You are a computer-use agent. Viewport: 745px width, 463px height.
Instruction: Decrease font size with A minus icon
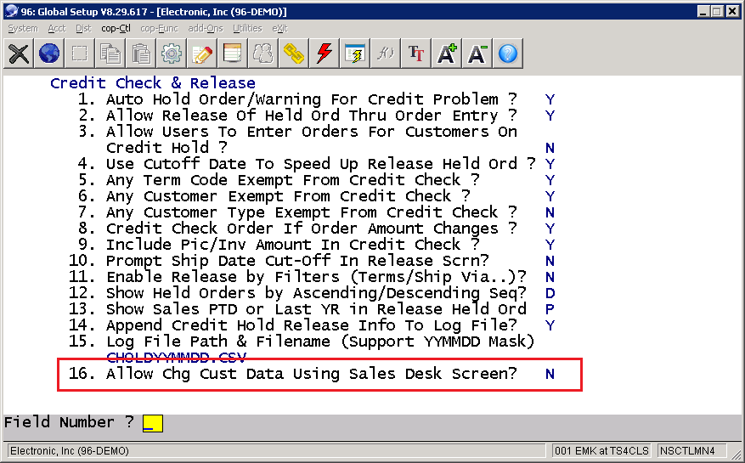476,54
